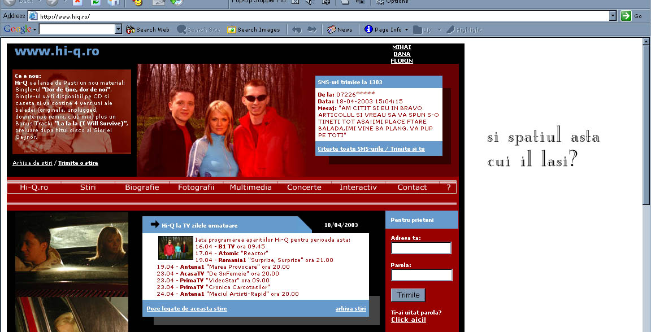Click the page's vertical scrollbar thumb
The image size is (651, 332).
pyautogui.click(x=646, y=124)
